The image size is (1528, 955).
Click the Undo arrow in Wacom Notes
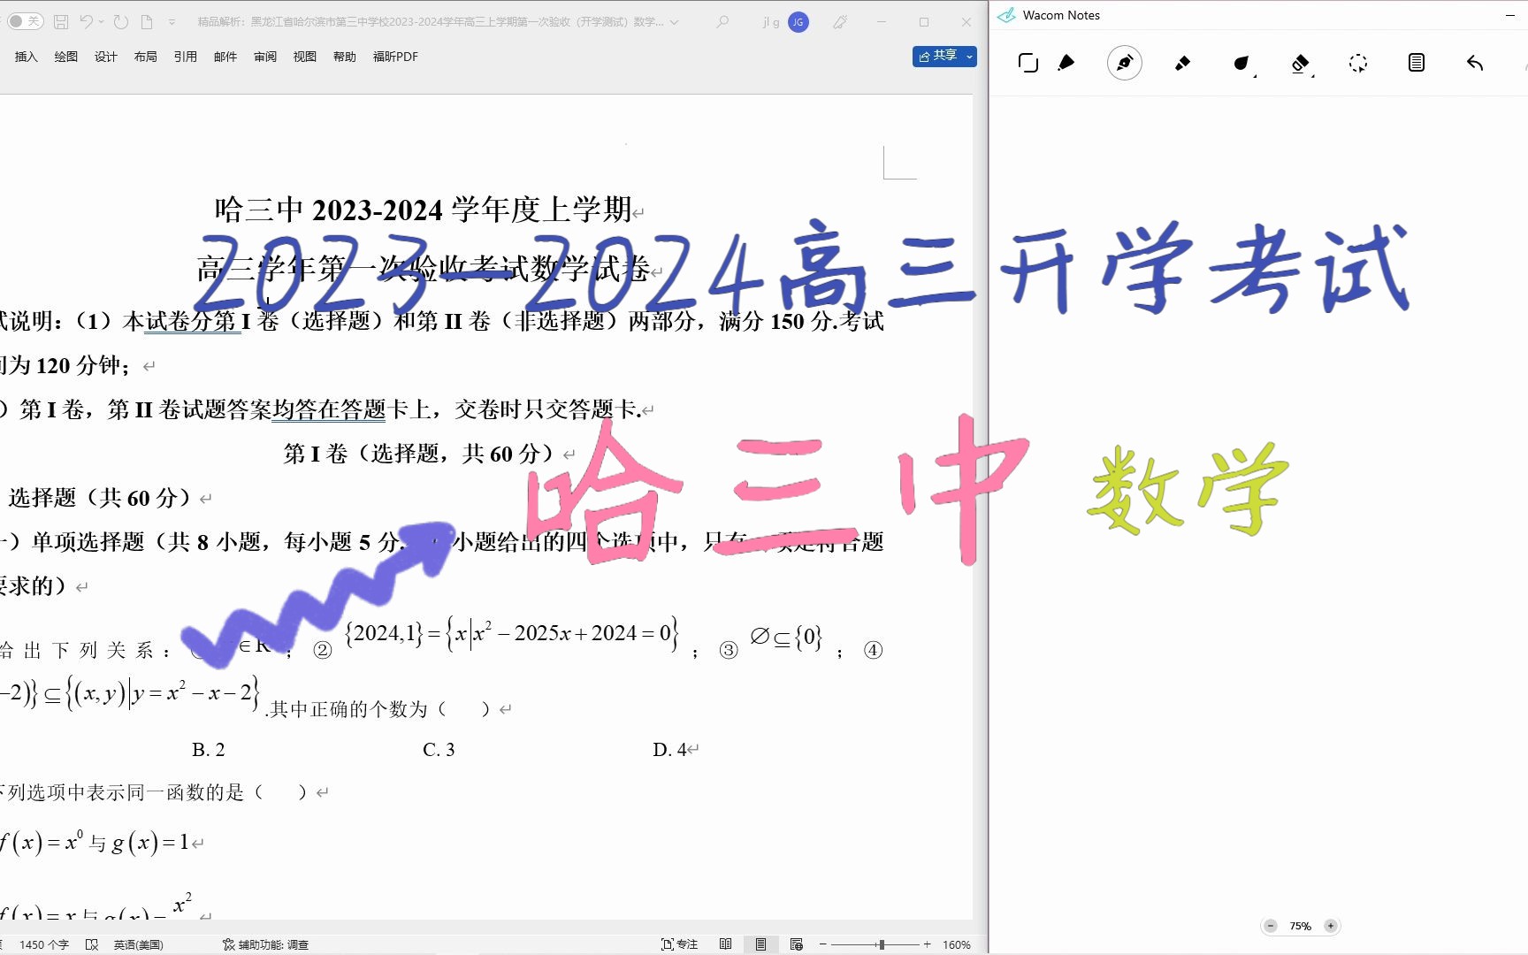(1475, 63)
